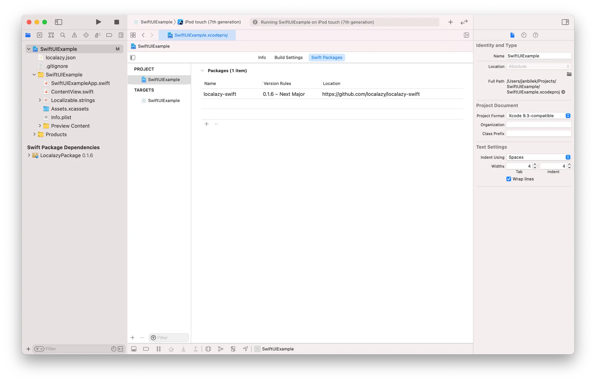
Task: Open Quick Help inspector
Action: coord(536,35)
